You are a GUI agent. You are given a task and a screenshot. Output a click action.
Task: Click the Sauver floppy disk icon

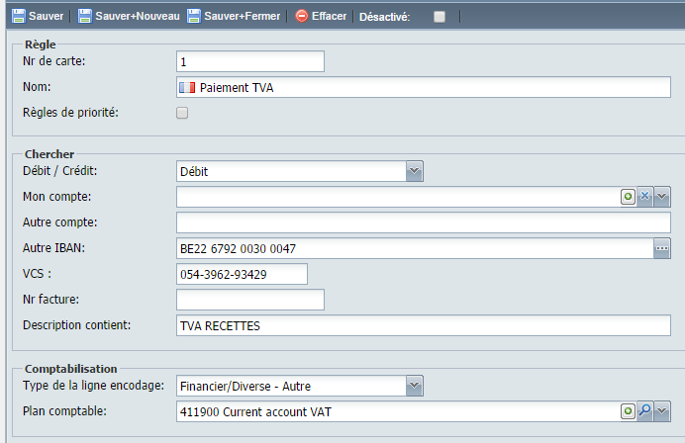click(19, 16)
